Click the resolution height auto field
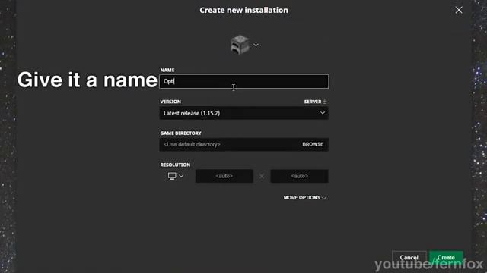Image resolution: width=487 pixels, height=273 pixels. pos(299,176)
